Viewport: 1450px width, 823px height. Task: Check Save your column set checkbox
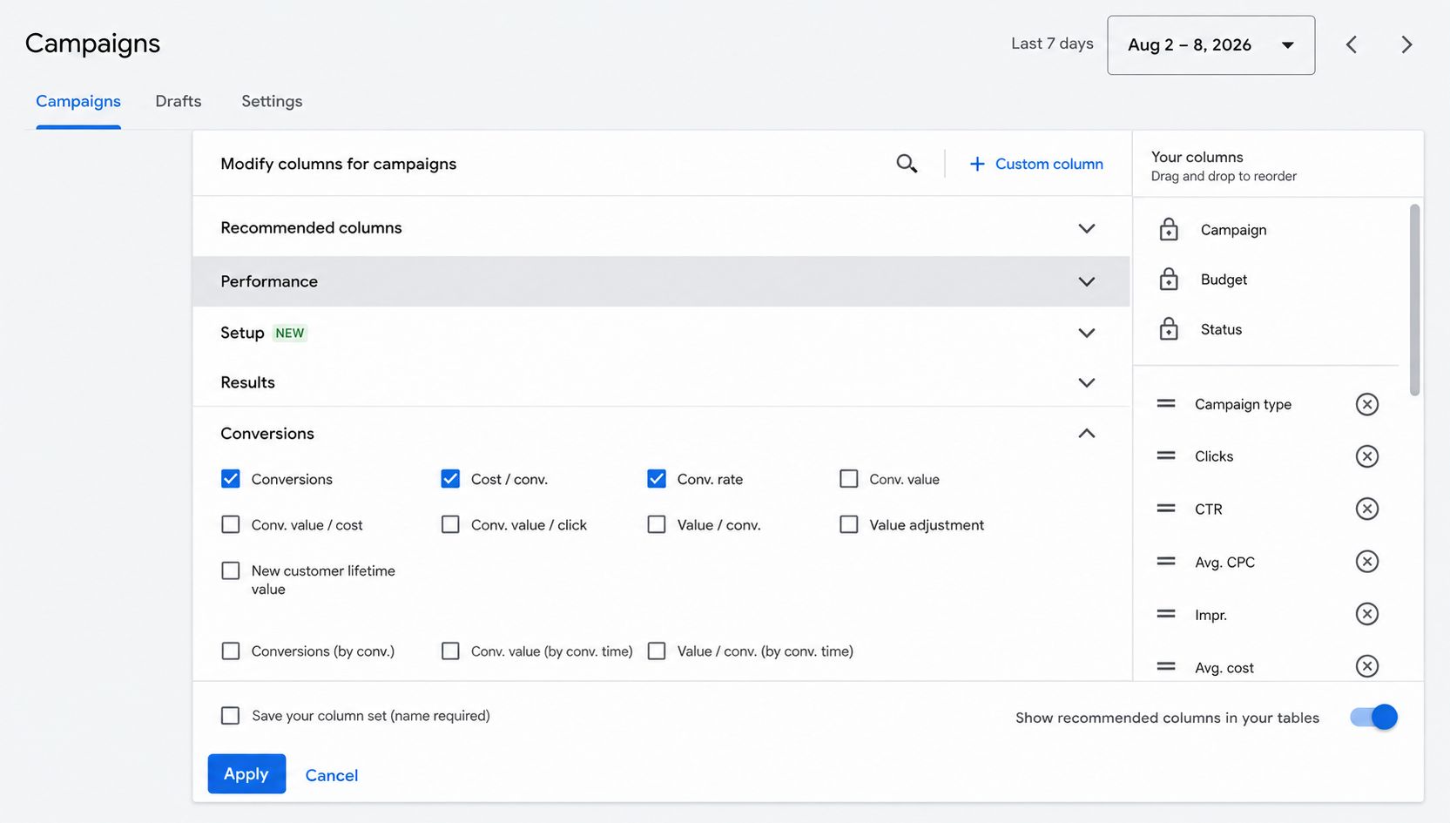tap(231, 716)
